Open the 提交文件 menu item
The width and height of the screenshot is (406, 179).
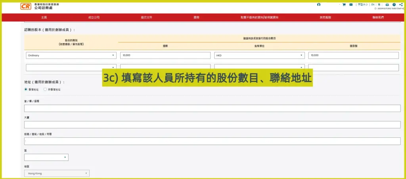146,17
